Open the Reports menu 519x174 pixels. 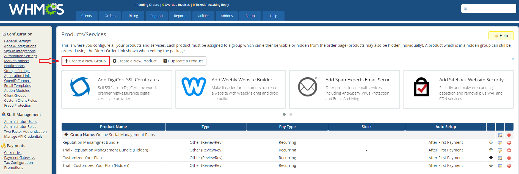pyautogui.click(x=180, y=16)
